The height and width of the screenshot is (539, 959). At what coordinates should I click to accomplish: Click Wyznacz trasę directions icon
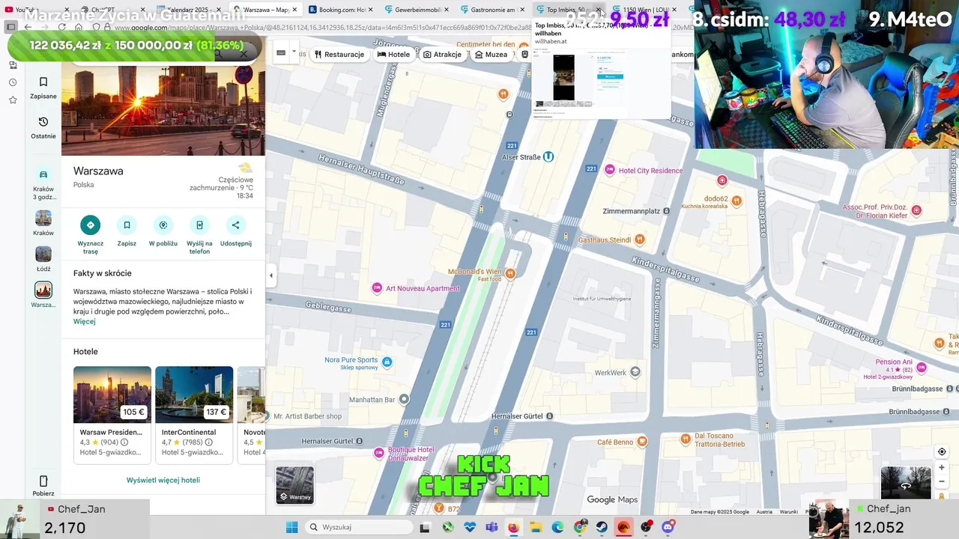point(91,225)
